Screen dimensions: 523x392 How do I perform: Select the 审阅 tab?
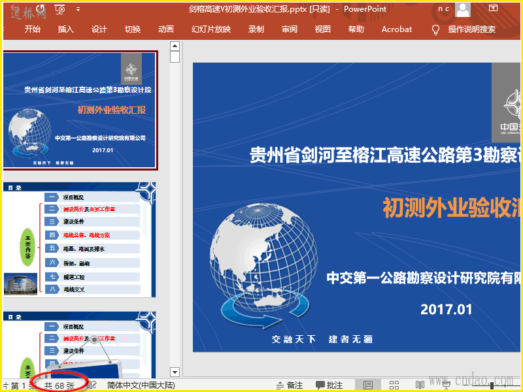click(x=289, y=29)
